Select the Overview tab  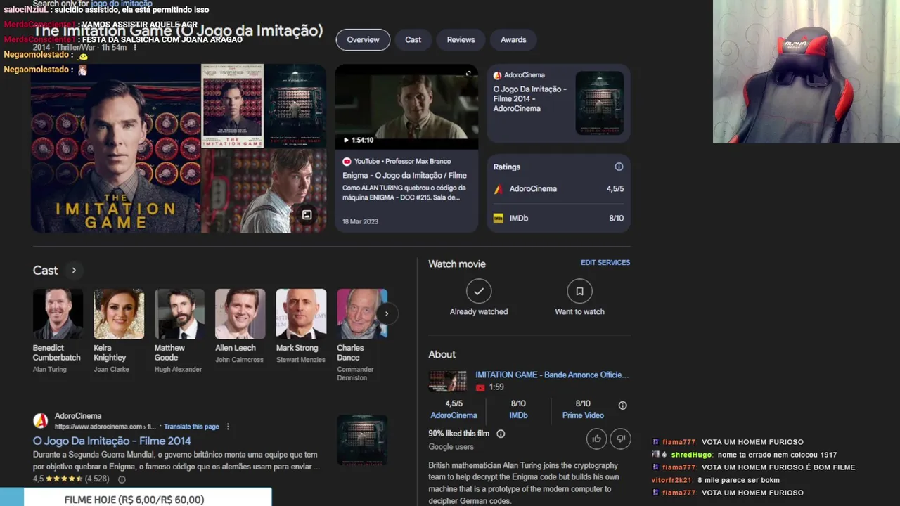point(363,40)
